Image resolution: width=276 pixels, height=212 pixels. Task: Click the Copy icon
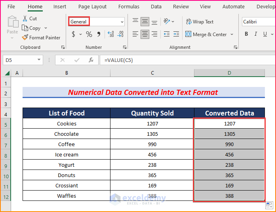[x=25, y=28]
